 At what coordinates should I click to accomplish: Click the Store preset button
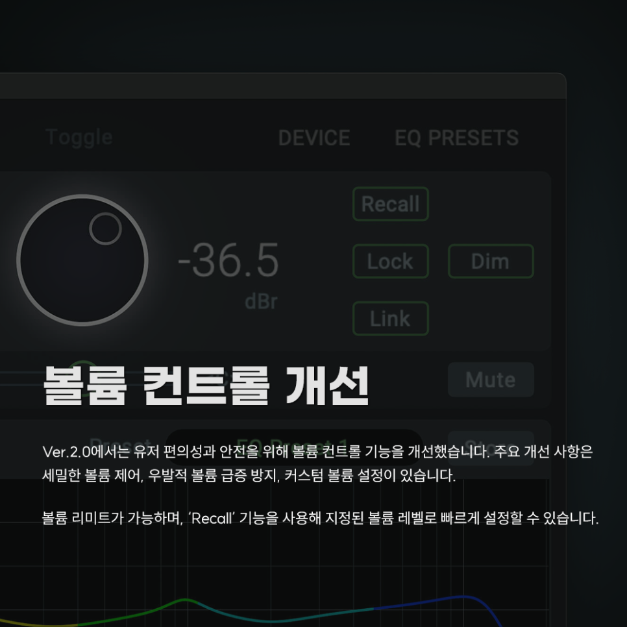pos(491,447)
